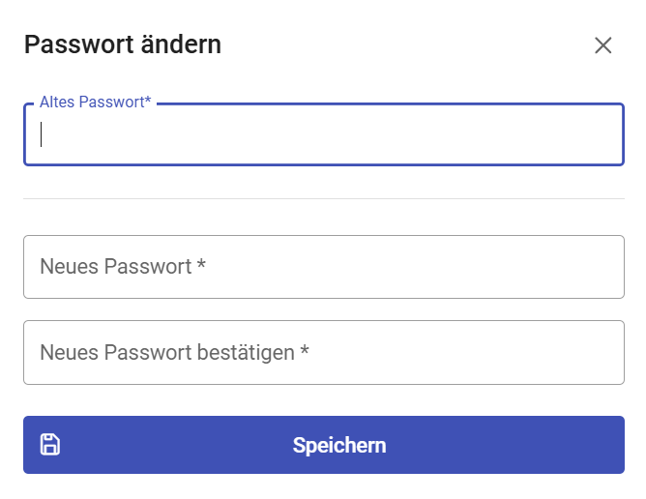Click the "Neues Passwort *" placeholder text
646x499 pixels.
(x=123, y=267)
